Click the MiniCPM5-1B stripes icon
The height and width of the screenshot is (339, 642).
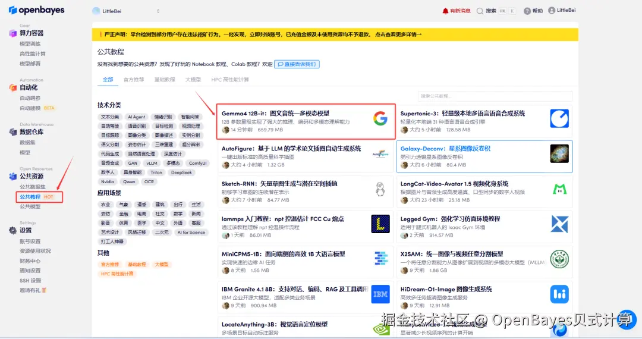381,259
